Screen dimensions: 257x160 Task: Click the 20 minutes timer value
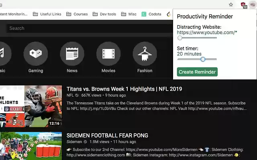[x=189, y=54]
